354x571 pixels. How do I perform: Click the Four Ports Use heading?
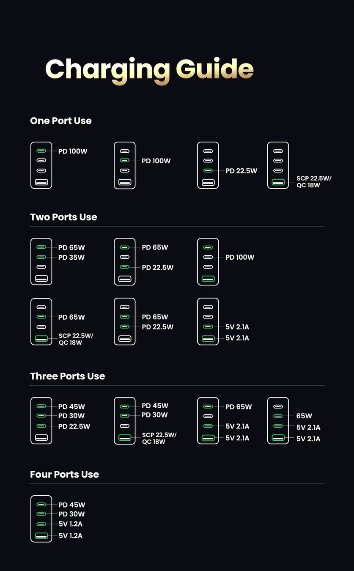[64, 475]
